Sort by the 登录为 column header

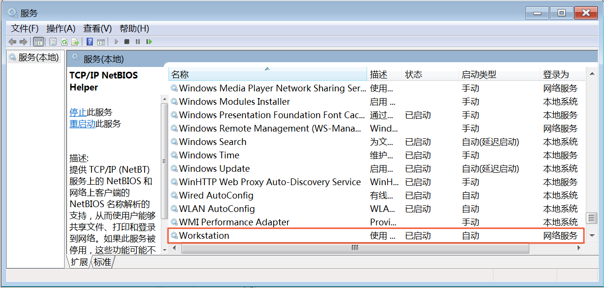562,74
